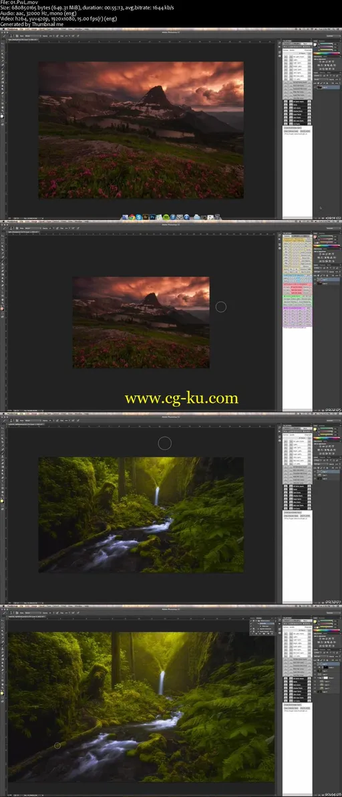Screen dimensions: 342x797
Task: Adjust the red slider in the colored-panel frame's Color panel
Action: tap(326, 236)
